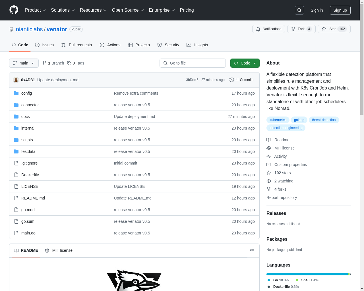The width and height of the screenshot is (364, 291).
Task: Open the GitHub homepage logo
Action: 14,10
